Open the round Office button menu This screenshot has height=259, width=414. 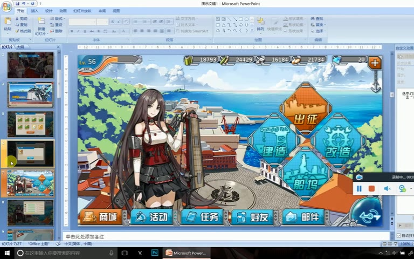[7, 6]
